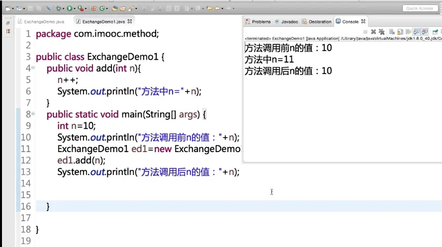Click the Open Task folder icon
Viewport: 442px width, 247px height.
point(123,8)
